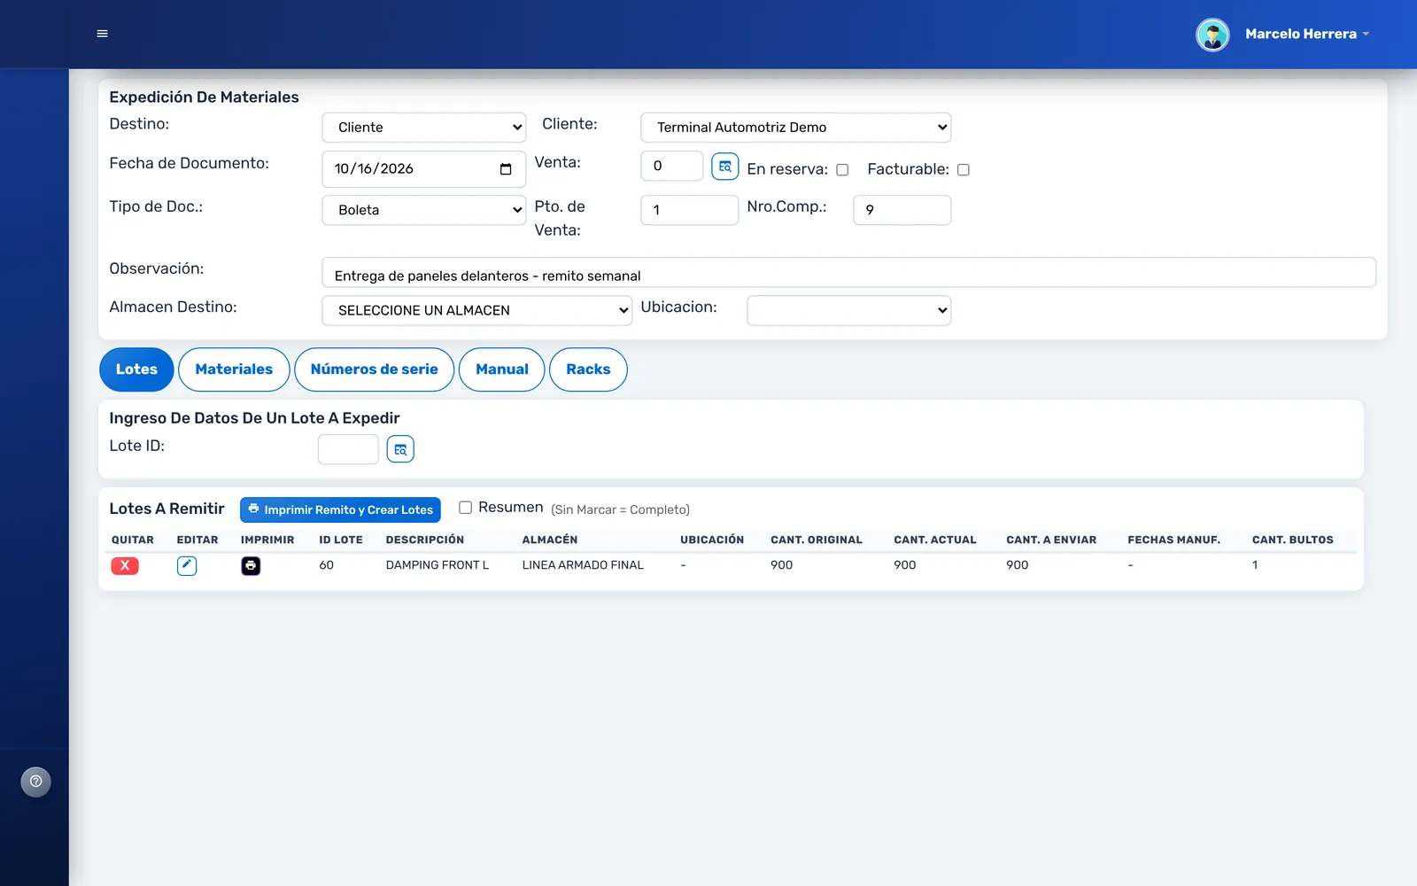Open the Destino dropdown showing Cliente
This screenshot has height=886, width=1417.
424,128
